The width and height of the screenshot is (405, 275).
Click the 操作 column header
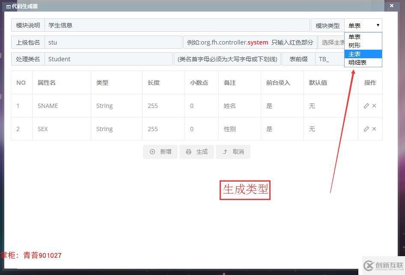[370, 83]
